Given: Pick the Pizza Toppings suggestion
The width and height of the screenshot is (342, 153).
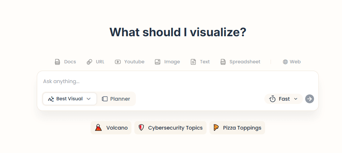Looking at the screenshot, I should pos(237,128).
